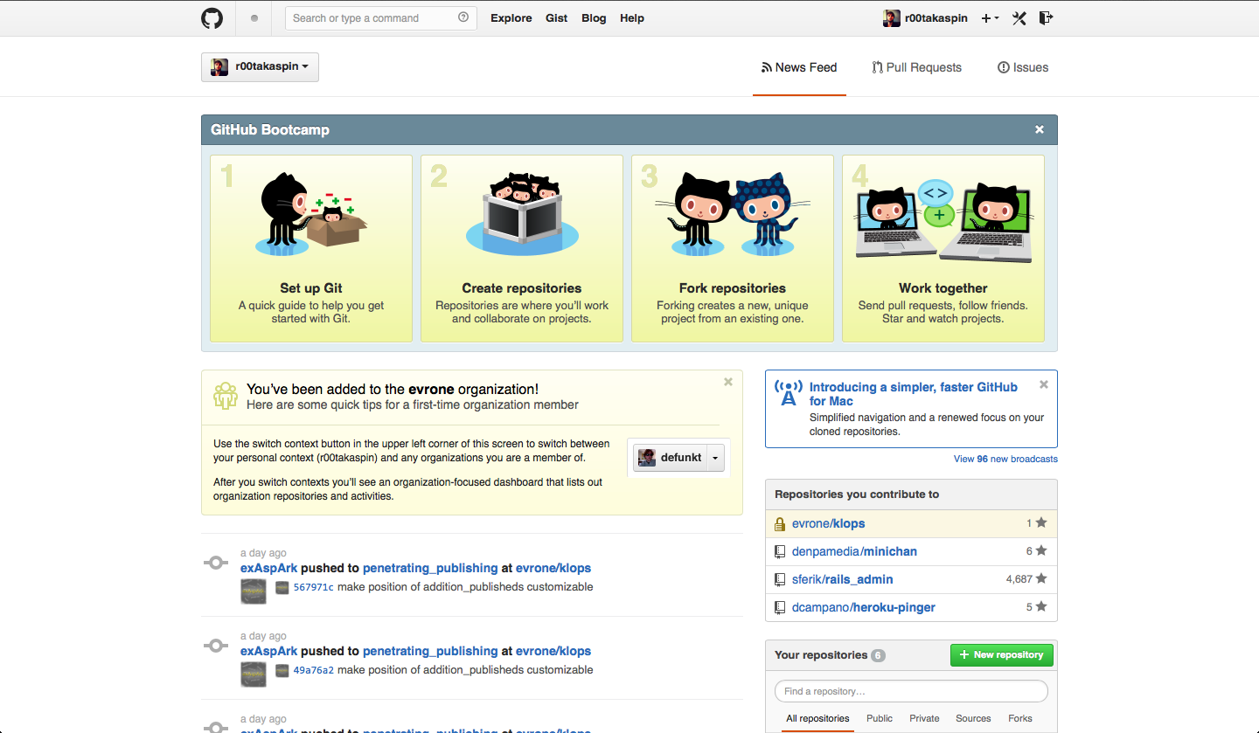
Task: Dismiss the GitHub for Mac broadcast
Action: pos(1044,384)
